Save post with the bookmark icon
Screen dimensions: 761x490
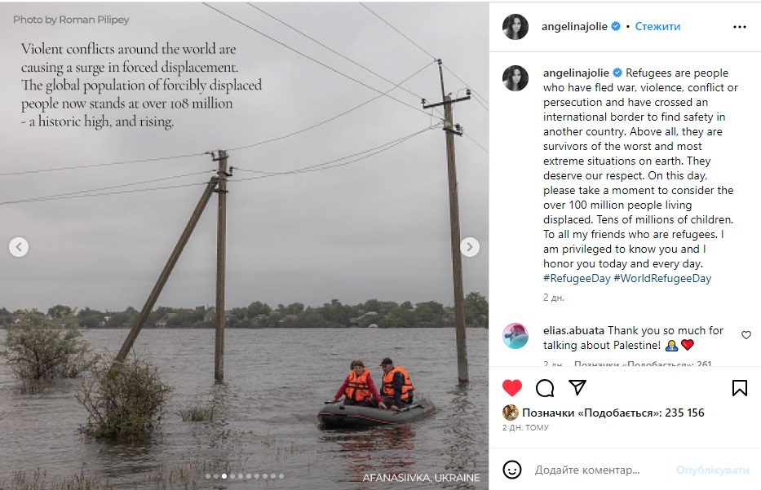(739, 387)
